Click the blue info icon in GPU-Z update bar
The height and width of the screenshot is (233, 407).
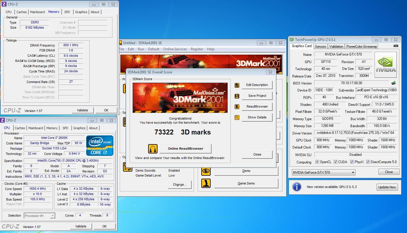pyautogui.click(x=297, y=187)
